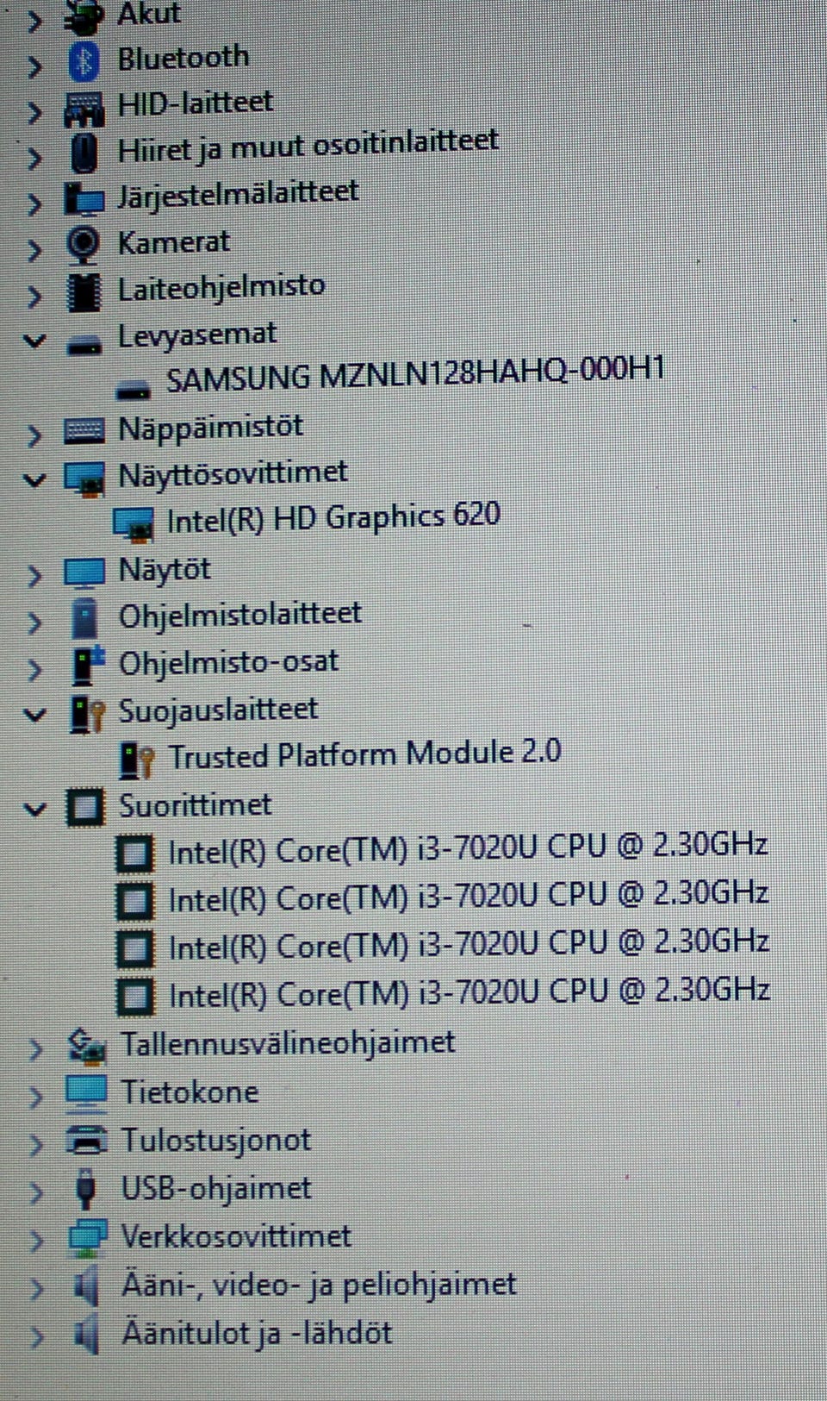
Task: Click the Kamerat webcam icon
Action: pos(84,245)
